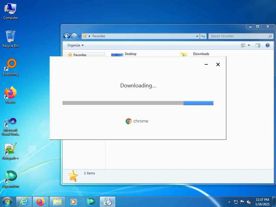Change the Explorer view layout icon
276x207 pixels.
pos(243,45)
